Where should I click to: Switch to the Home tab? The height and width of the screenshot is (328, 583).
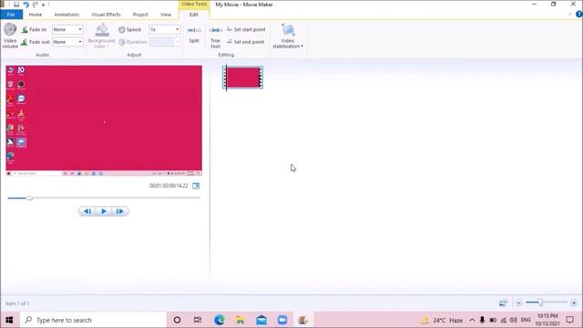36,15
